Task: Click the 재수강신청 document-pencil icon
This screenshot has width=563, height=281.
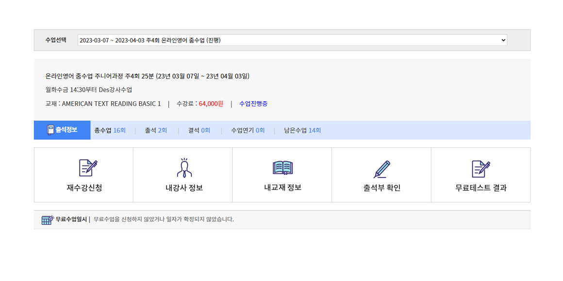Action: click(88, 168)
